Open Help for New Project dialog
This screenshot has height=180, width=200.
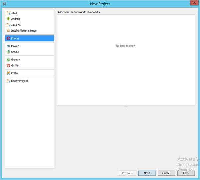[186, 173]
